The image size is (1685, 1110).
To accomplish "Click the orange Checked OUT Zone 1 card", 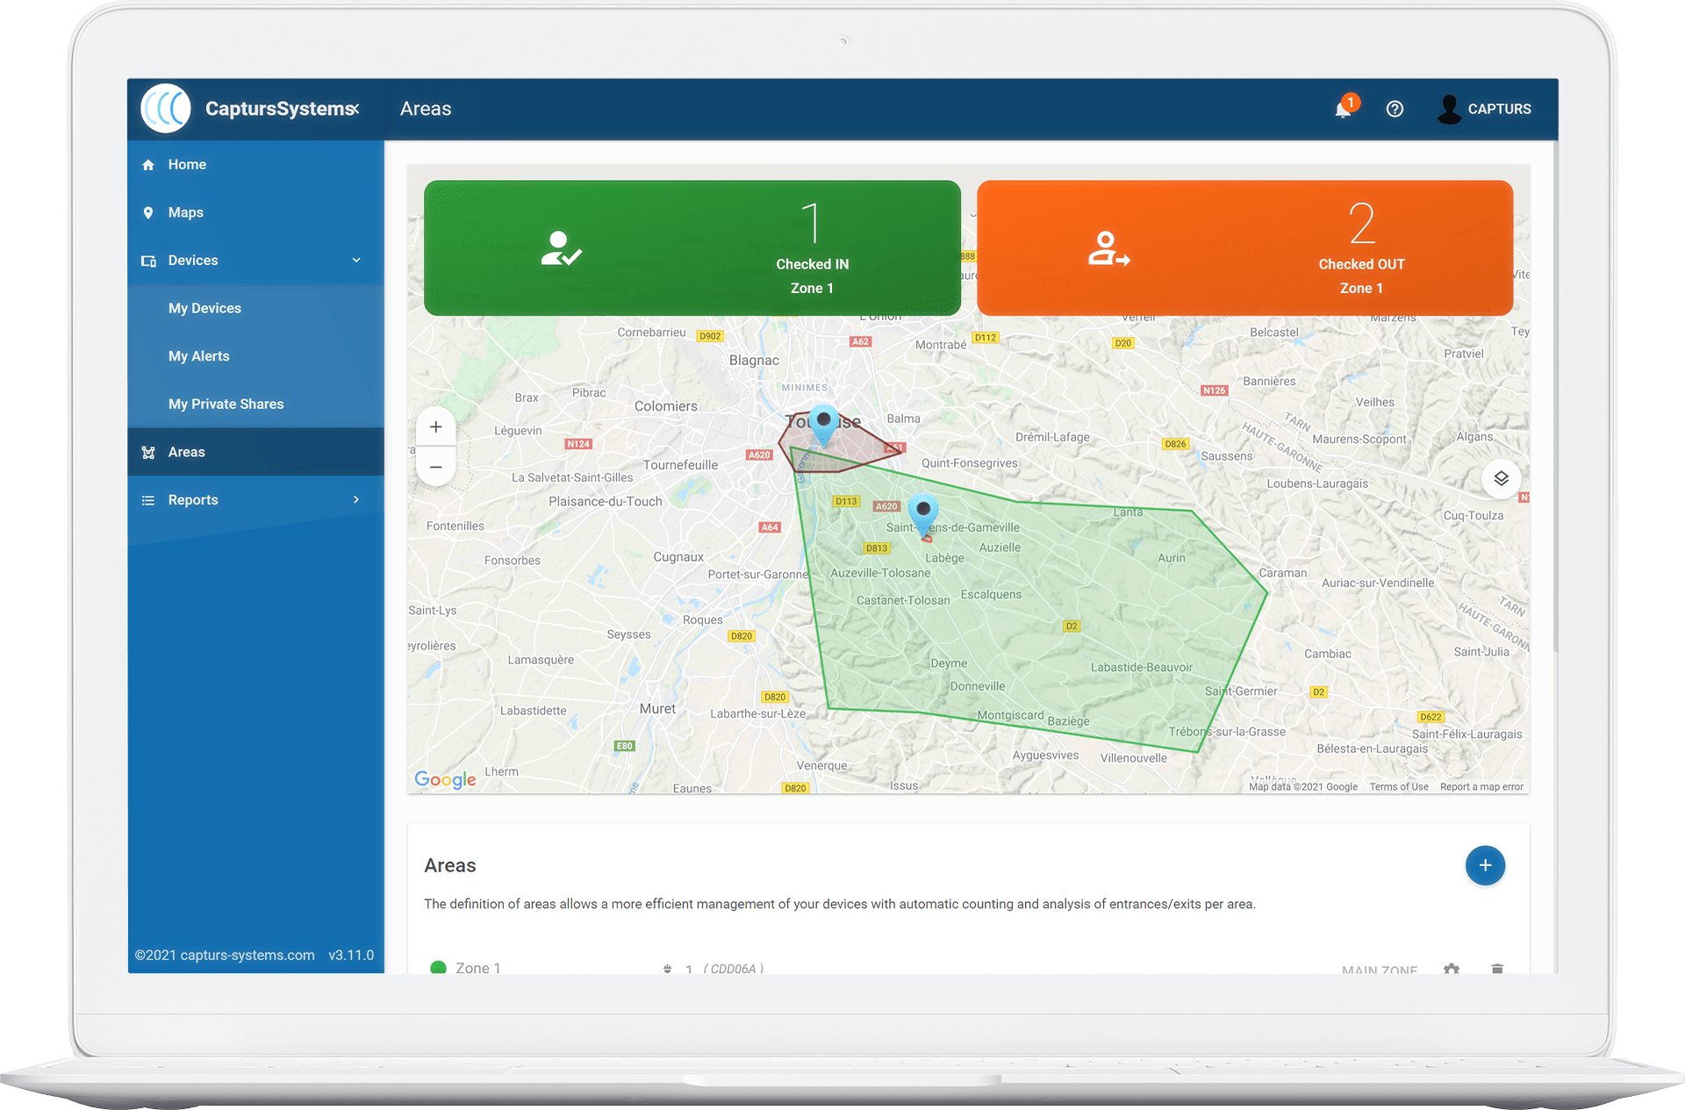I will click(1245, 248).
